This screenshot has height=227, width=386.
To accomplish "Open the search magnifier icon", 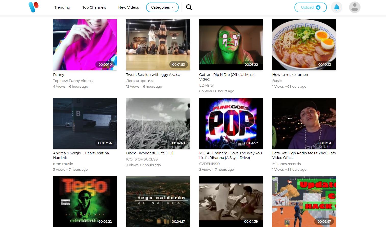I will point(189,7).
